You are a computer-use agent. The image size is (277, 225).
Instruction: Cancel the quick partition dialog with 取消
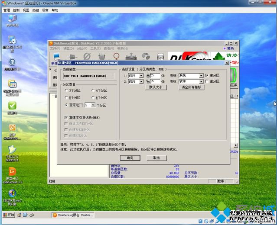click(x=156, y=158)
